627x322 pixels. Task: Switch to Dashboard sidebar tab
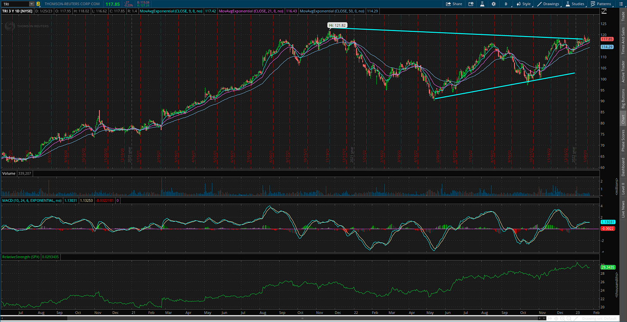(623, 167)
